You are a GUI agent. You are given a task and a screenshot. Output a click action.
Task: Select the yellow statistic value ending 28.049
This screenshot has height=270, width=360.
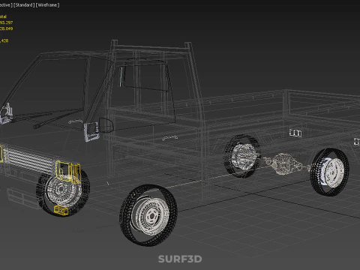[6, 28]
